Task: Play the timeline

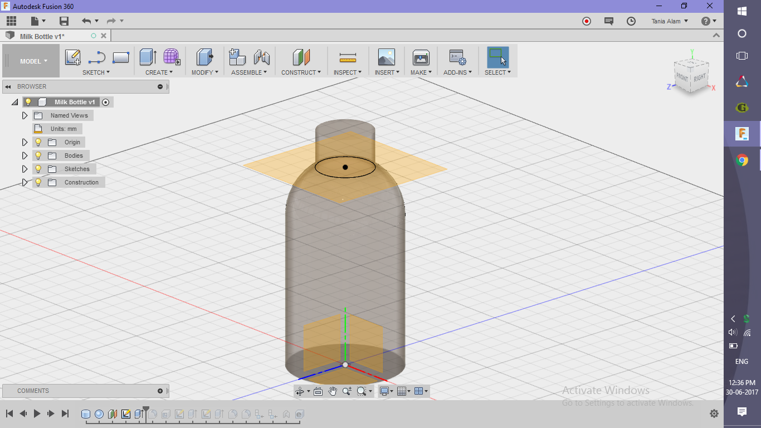Action: coord(37,414)
